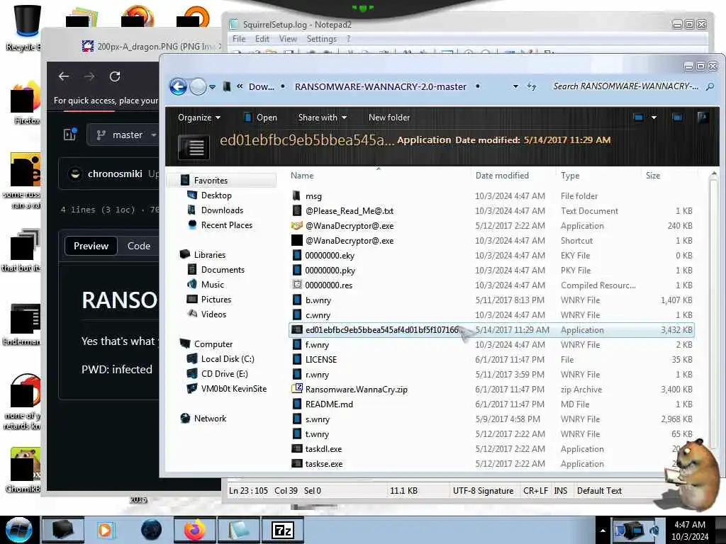Open master branch dropdown in browser
726x544 pixels.
pyautogui.click(x=125, y=135)
